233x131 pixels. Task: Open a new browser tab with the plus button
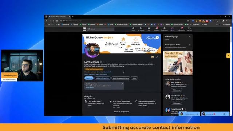point(73,17)
